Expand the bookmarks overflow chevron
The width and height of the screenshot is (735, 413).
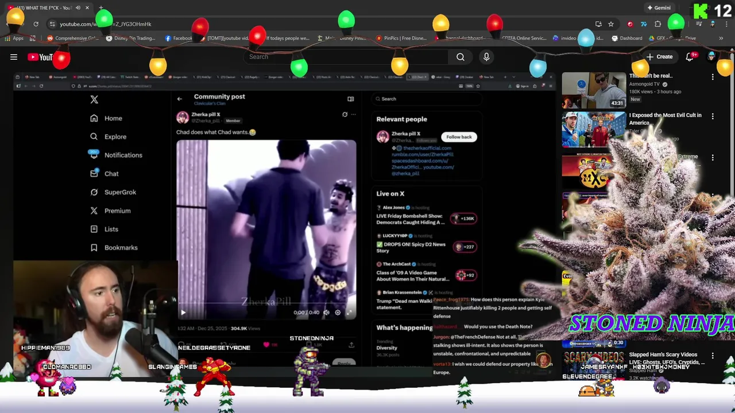point(721,38)
